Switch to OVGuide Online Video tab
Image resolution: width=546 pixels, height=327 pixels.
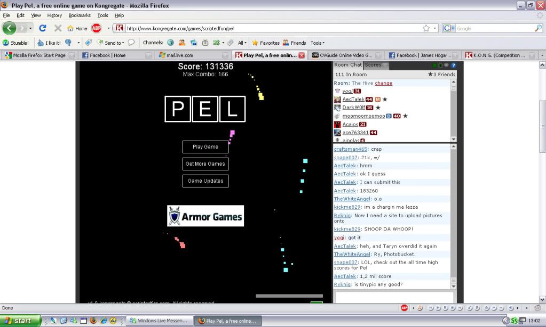pos(346,55)
